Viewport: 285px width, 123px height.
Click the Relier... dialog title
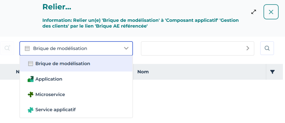[x=57, y=7]
